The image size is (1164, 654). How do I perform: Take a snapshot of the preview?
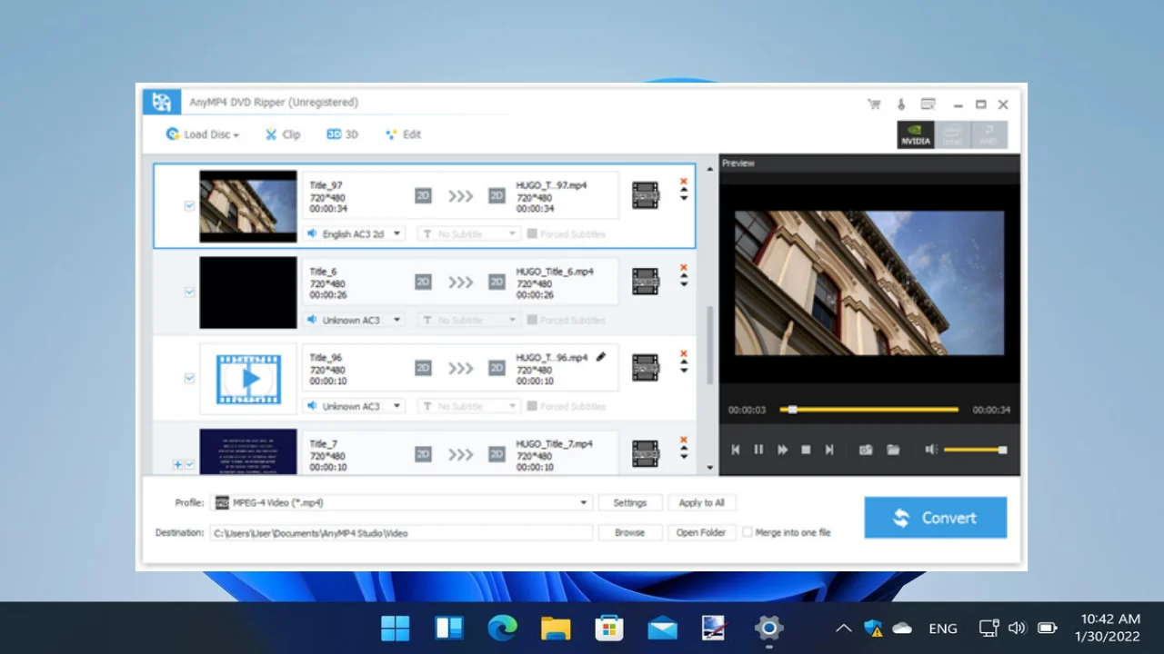[866, 450]
